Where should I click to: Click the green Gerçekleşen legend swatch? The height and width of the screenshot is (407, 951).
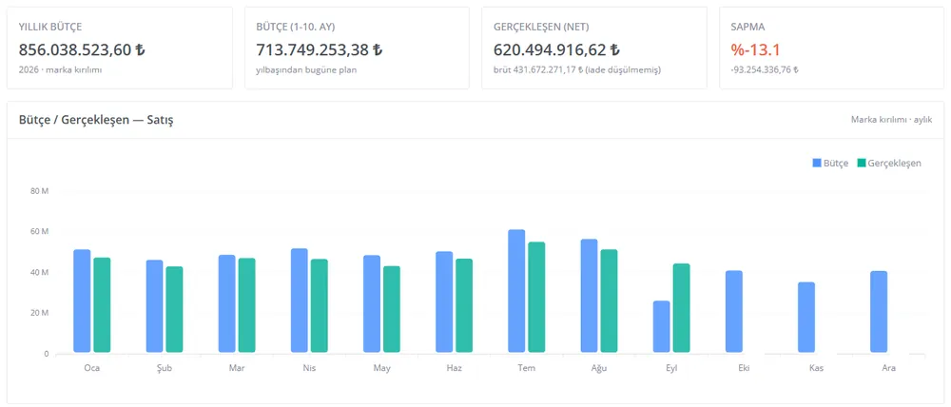862,164
